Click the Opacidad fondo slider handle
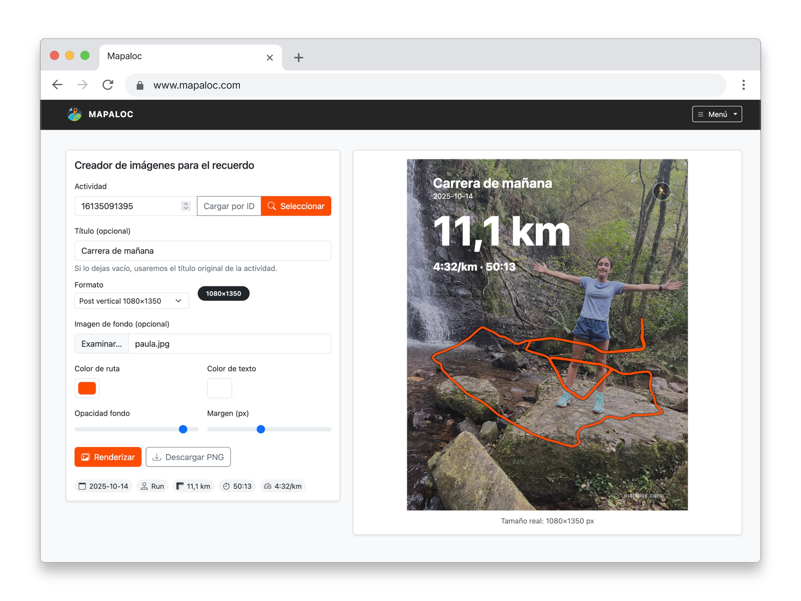Viewport: 801px width, 601px height. [x=183, y=429]
